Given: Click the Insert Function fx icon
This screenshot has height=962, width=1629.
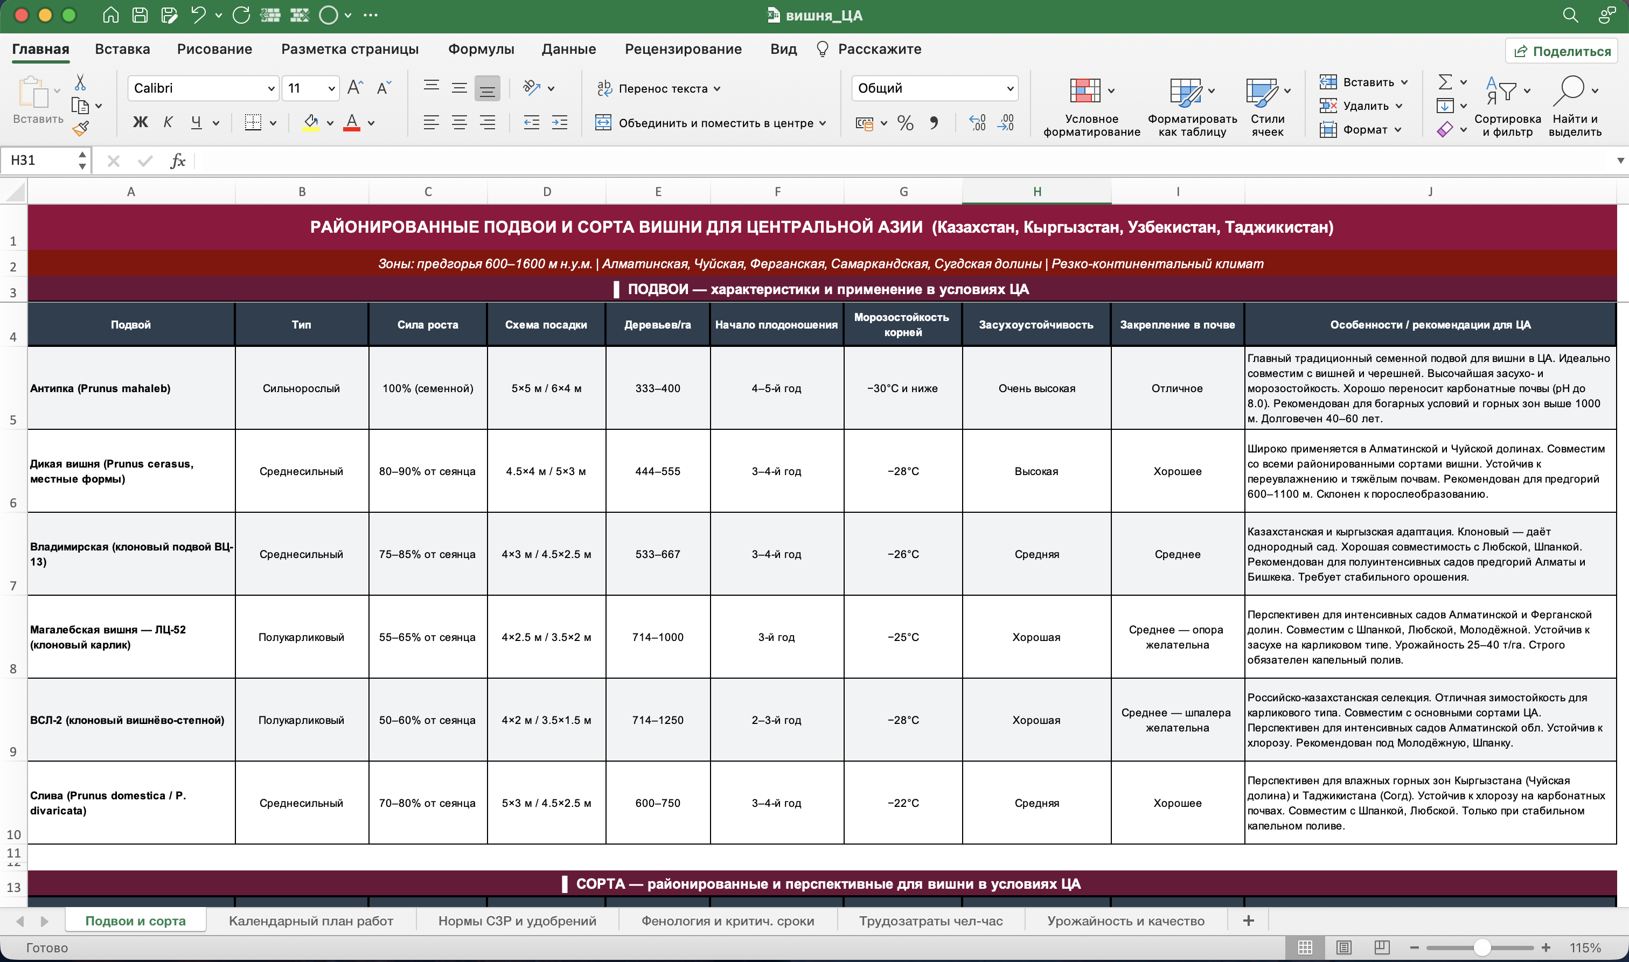Looking at the screenshot, I should click(x=178, y=161).
